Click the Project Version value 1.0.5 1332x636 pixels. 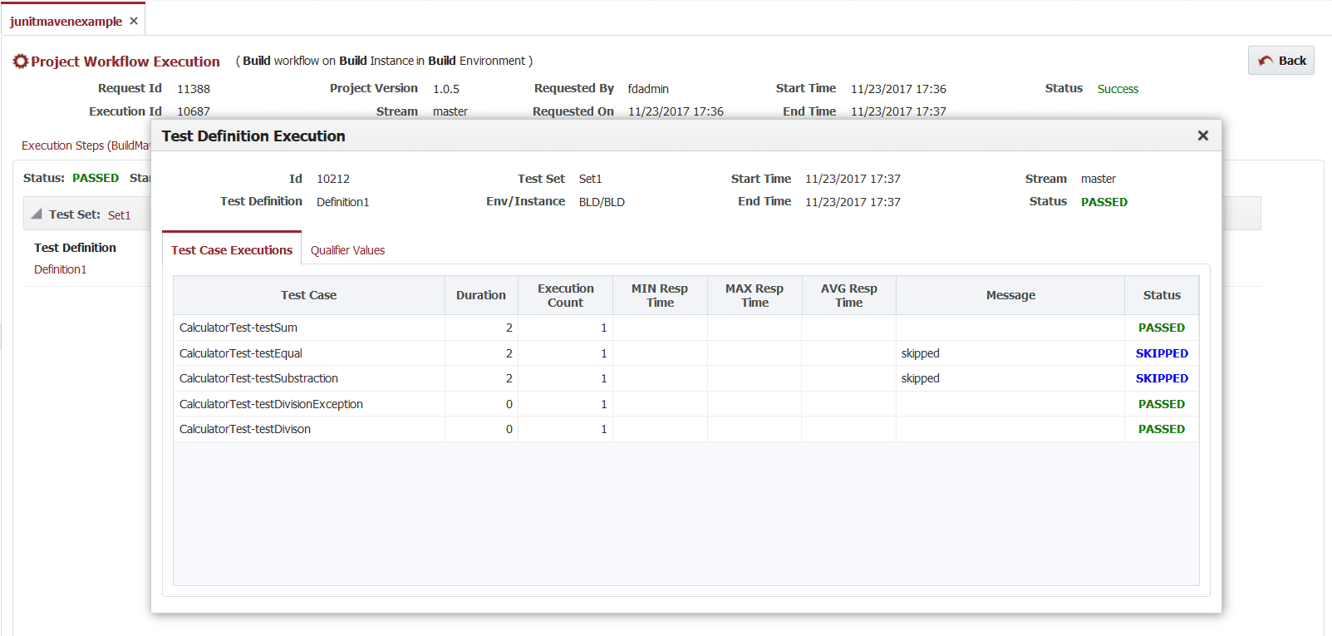tap(446, 89)
